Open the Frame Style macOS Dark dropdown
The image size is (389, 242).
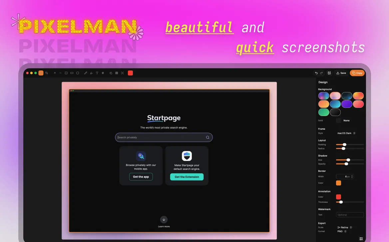[346, 133]
